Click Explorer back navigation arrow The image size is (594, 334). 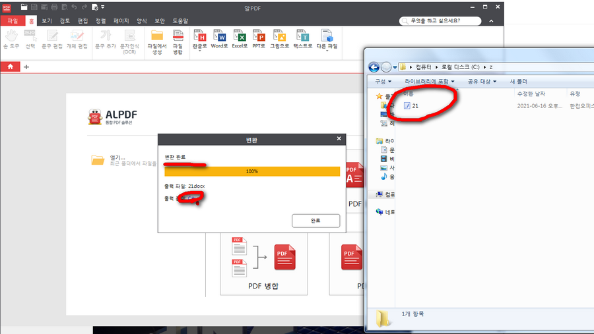pos(374,67)
